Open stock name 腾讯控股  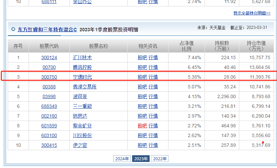[x=82, y=67]
